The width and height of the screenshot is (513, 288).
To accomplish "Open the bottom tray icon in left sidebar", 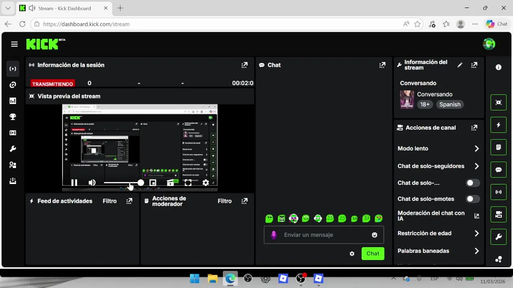I will coord(13,181).
